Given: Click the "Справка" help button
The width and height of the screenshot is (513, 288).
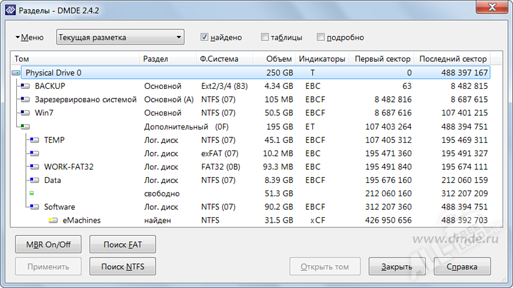Looking at the screenshot, I should tap(463, 266).
